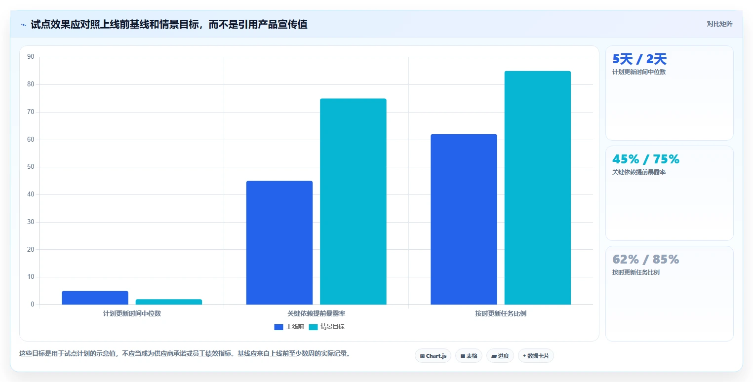Screen dimensions: 753x382
Task: Click the 5天 / 2天 value card
Action: [x=669, y=93]
